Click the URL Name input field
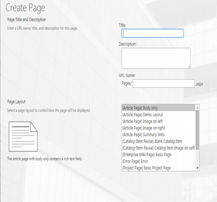Screen dimensions: 217x202 point(164,84)
